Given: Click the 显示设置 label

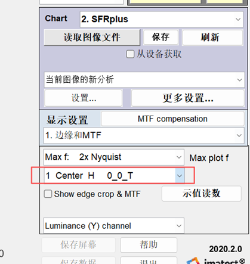Looking at the screenshot, I should point(67,120).
